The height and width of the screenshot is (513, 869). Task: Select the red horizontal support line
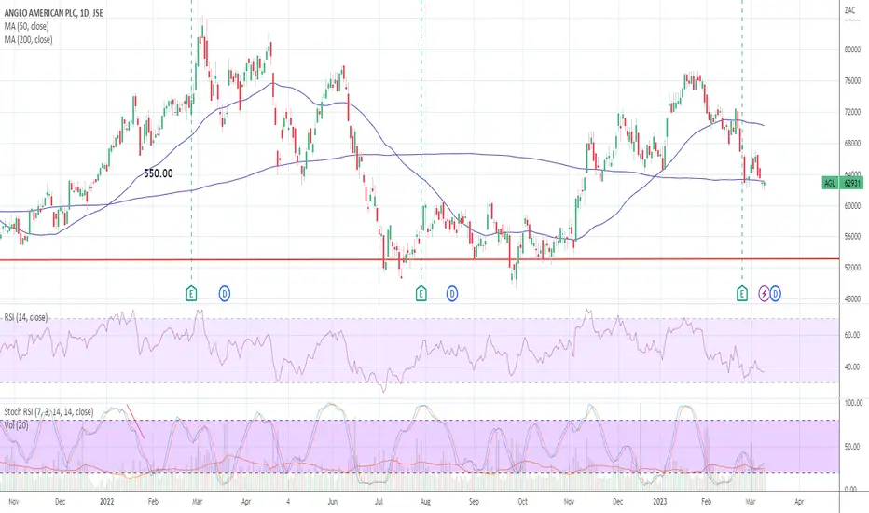click(420, 259)
